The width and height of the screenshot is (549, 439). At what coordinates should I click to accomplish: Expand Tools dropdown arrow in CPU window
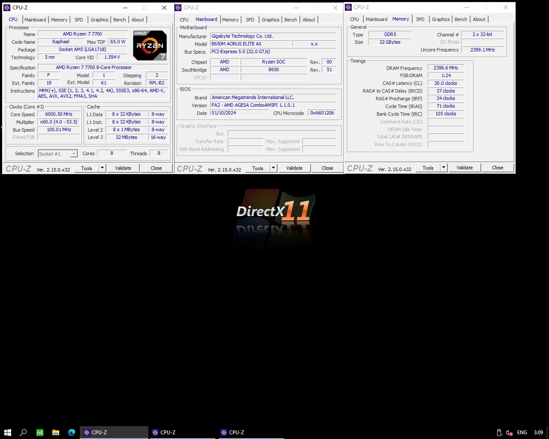(103, 168)
